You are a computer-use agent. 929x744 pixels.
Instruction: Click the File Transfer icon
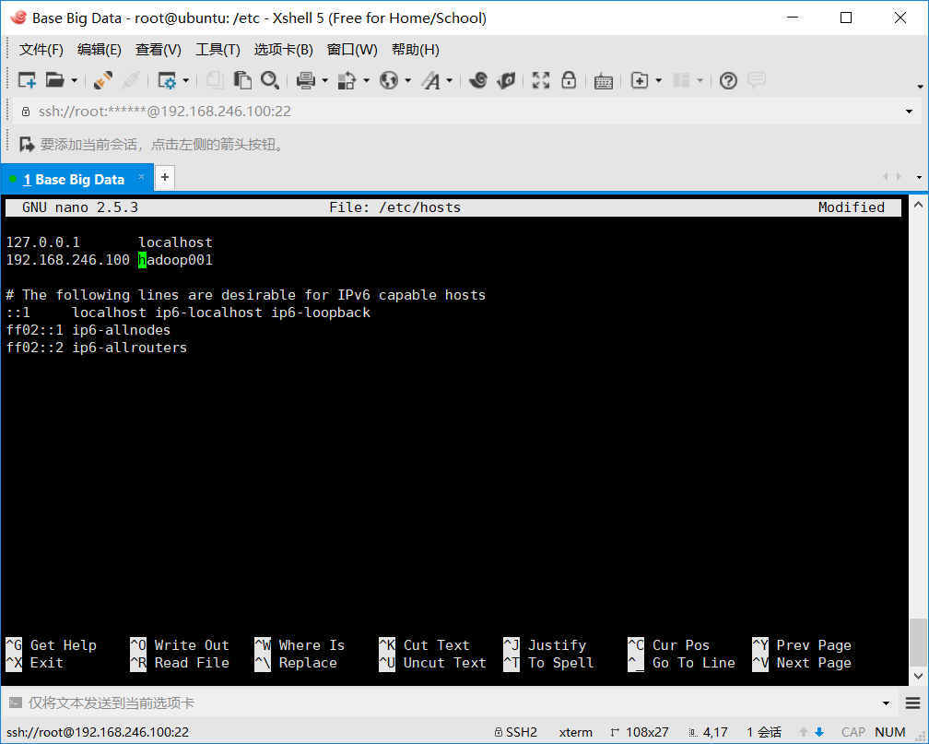tap(347, 80)
